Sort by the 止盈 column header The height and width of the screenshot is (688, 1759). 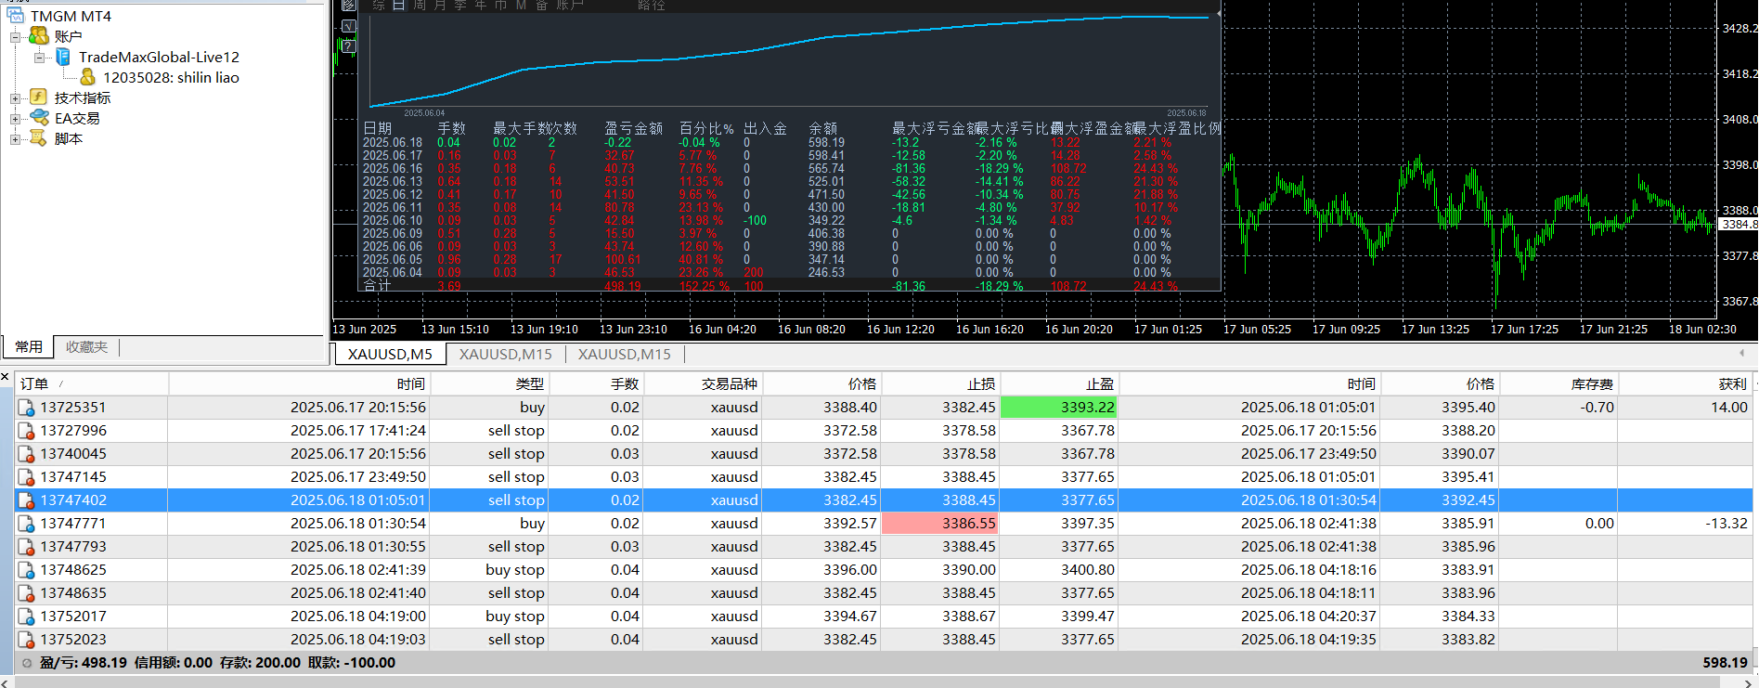click(x=1059, y=383)
